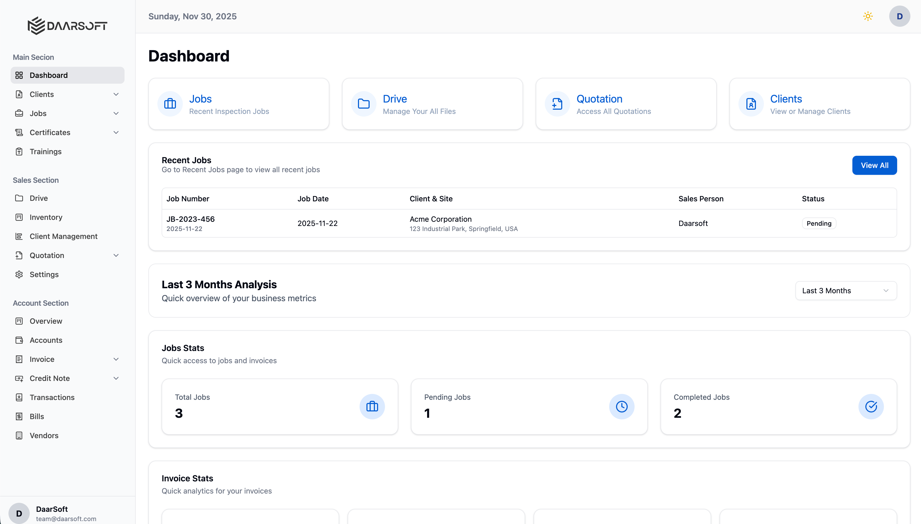The height and width of the screenshot is (524, 921).
Task: Select the Jobs briefcase icon in sidebar
Action: tap(19, 113)
